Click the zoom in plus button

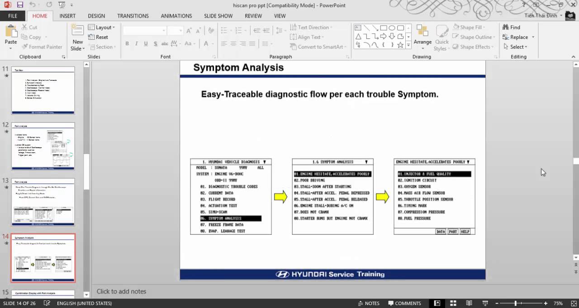pos(546,303)
